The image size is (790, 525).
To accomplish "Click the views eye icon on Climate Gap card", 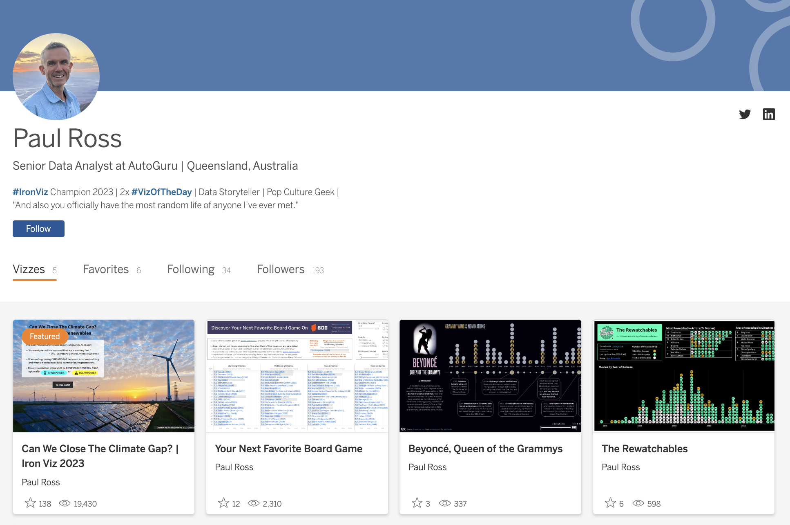I will point(65,503).
